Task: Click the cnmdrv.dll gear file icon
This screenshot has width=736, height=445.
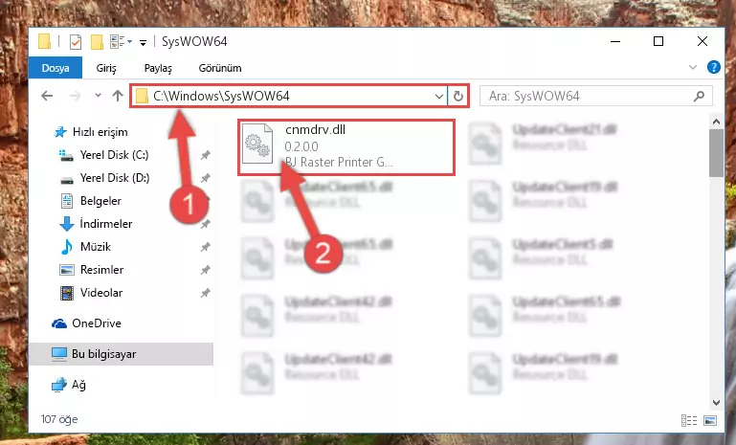Action: tap(257, 144)
